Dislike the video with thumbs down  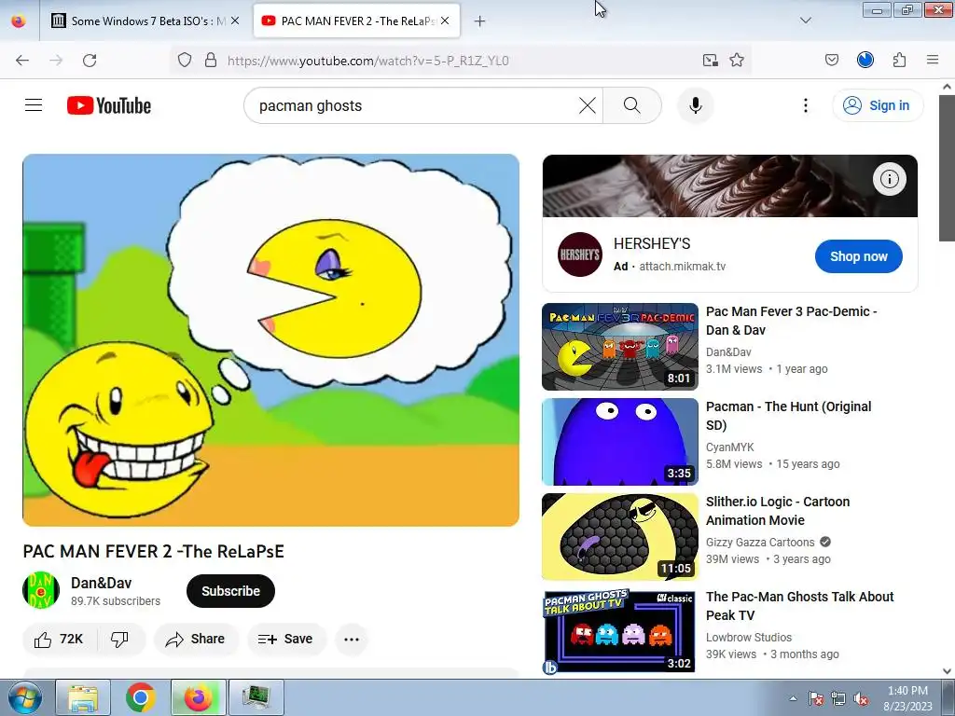point(120,639)
